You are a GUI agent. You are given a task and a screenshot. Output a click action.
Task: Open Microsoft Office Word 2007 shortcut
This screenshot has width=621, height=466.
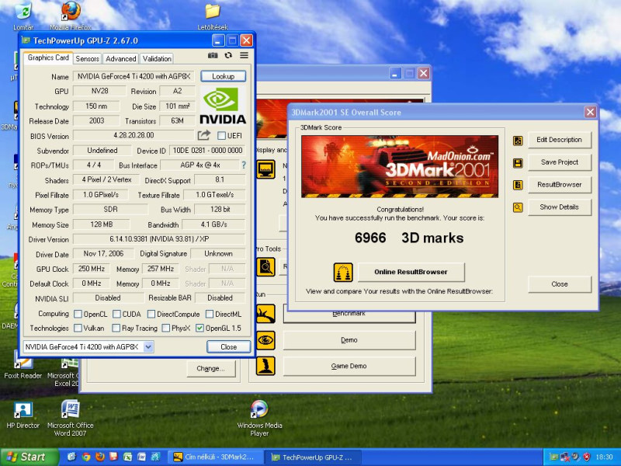coord(71,418)
